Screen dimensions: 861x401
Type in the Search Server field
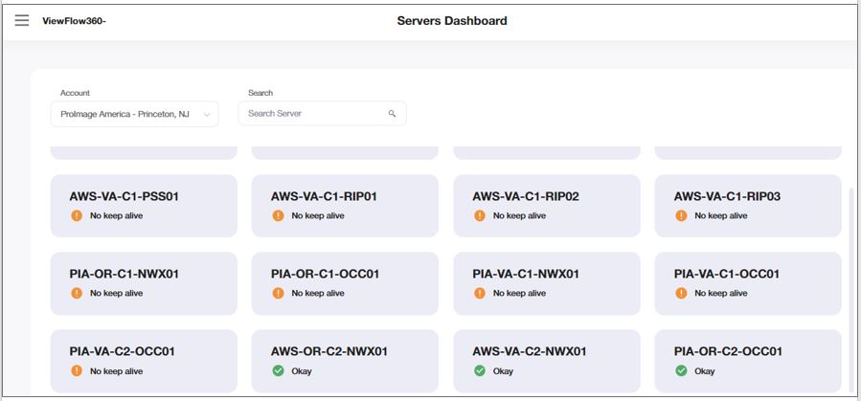point(314,114)
